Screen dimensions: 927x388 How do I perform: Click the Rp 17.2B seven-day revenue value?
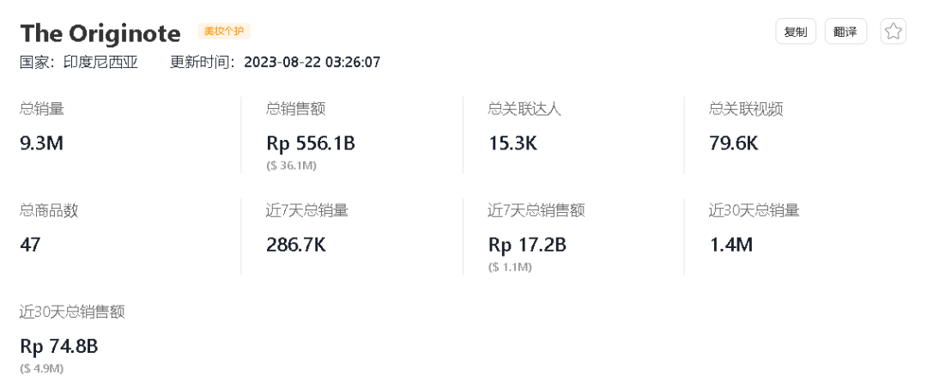click(x=527, y=245)
